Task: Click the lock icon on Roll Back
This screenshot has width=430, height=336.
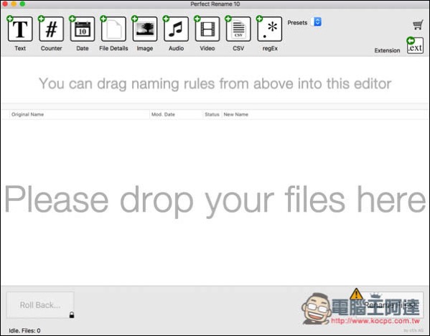Action: [x=72, y=314]
